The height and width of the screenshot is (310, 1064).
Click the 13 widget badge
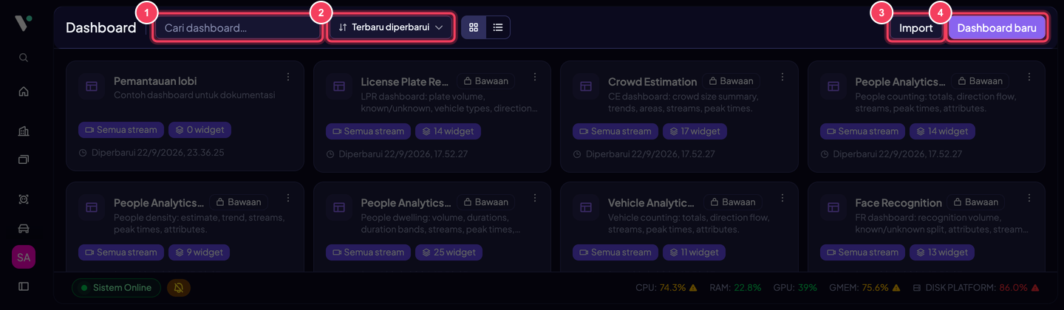(x=942, y=252)
